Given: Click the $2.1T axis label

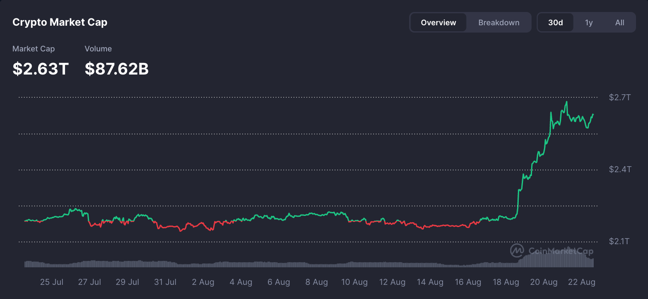Looking at the screenshot, I should click(x=620, y=242).
